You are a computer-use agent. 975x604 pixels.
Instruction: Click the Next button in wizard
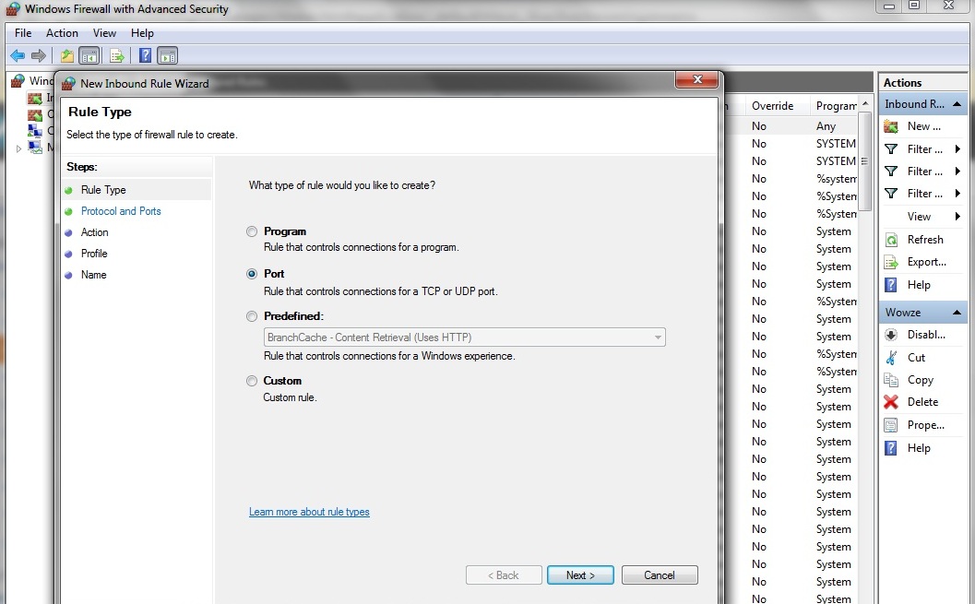tap(580, 575)
